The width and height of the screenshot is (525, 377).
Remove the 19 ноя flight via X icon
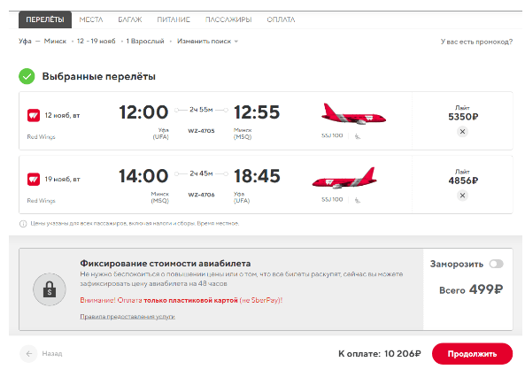coord(462,196)
